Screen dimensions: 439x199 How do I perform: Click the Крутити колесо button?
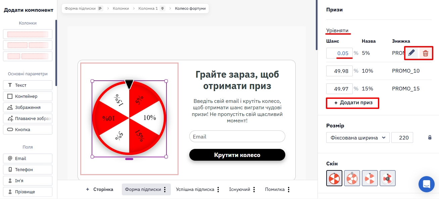(x=237, y=155)
